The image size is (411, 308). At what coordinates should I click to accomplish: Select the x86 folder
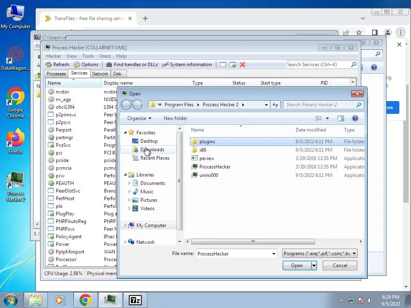tap(203, 150)
